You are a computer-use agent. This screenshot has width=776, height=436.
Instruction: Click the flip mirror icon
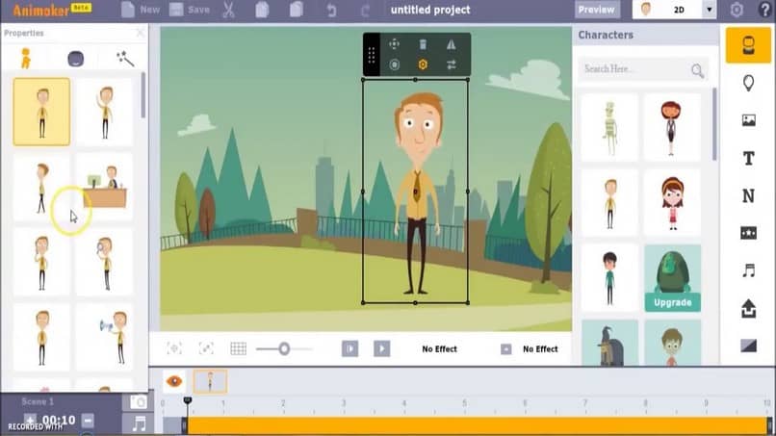tap(451, 44)
